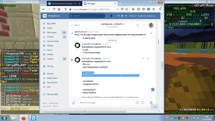The width and height of the screenshot is (215, 121).
Task: Switch to Firefox in taskbar
Action: pyautogui.click(x=24, y=118)
